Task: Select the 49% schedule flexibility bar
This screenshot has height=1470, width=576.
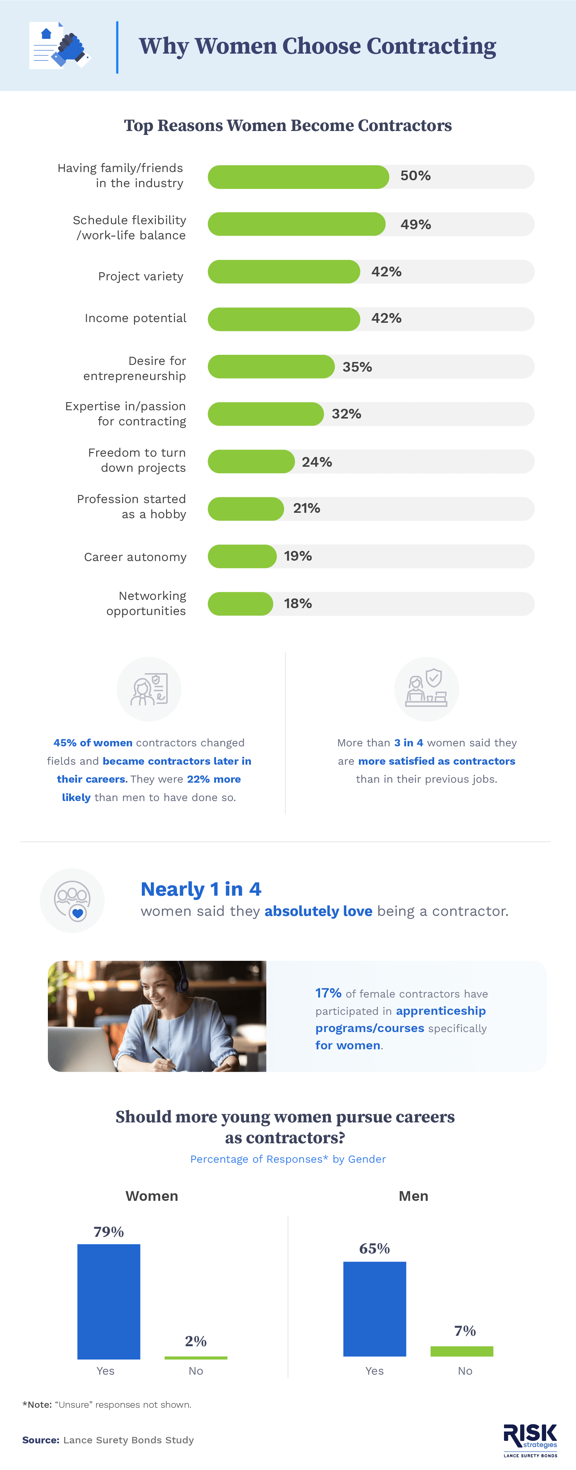Action: tap(297, 224)
